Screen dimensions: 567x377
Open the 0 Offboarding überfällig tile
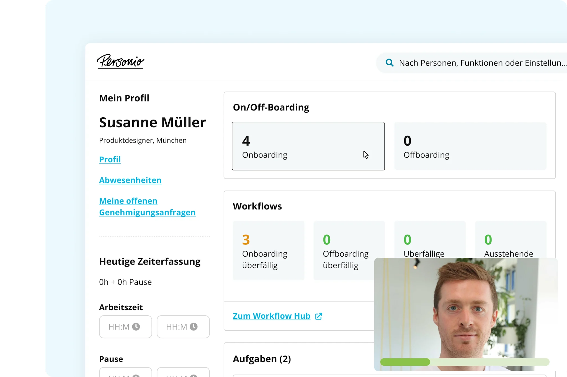[349, 251]
